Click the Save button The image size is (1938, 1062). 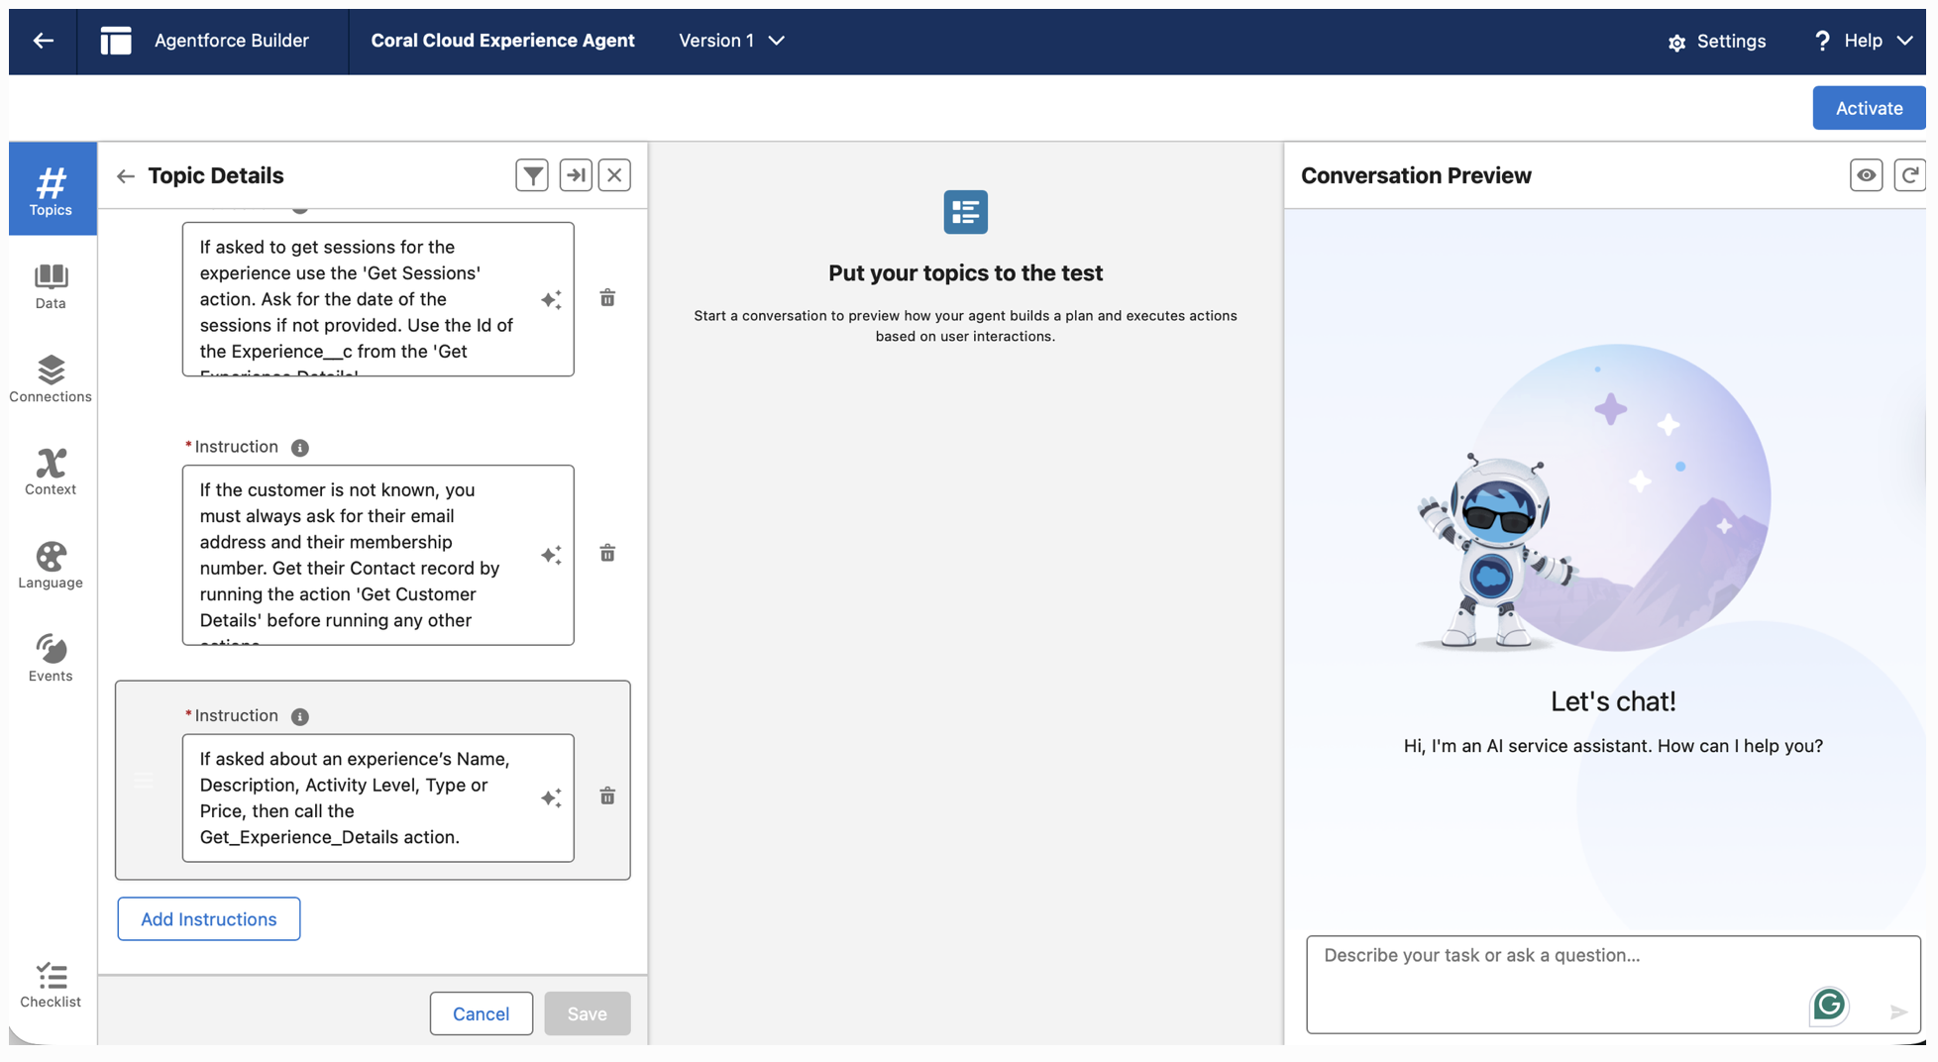coord(587,1013)
